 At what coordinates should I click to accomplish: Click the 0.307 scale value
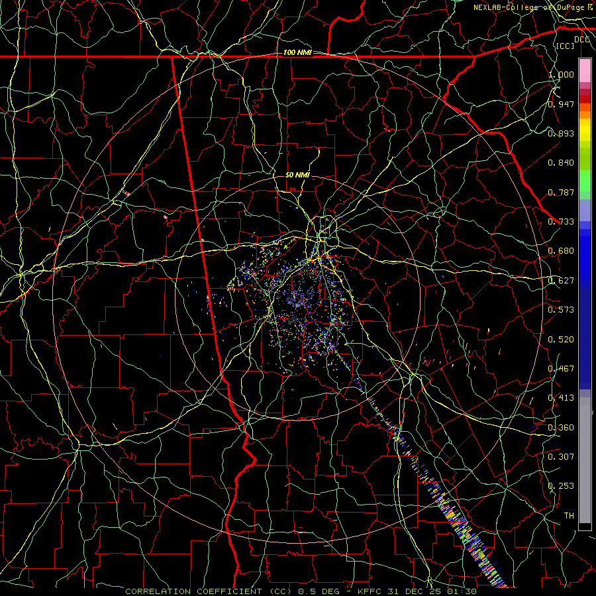[561, 456]
